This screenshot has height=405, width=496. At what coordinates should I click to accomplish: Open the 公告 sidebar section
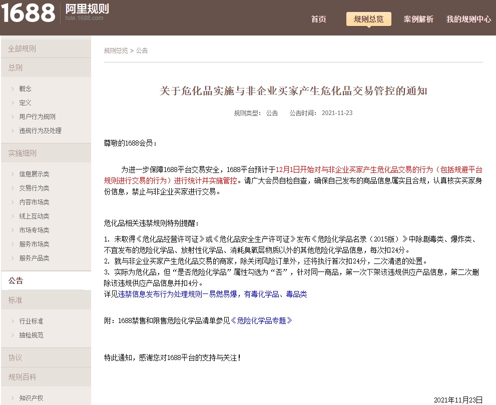46,280
